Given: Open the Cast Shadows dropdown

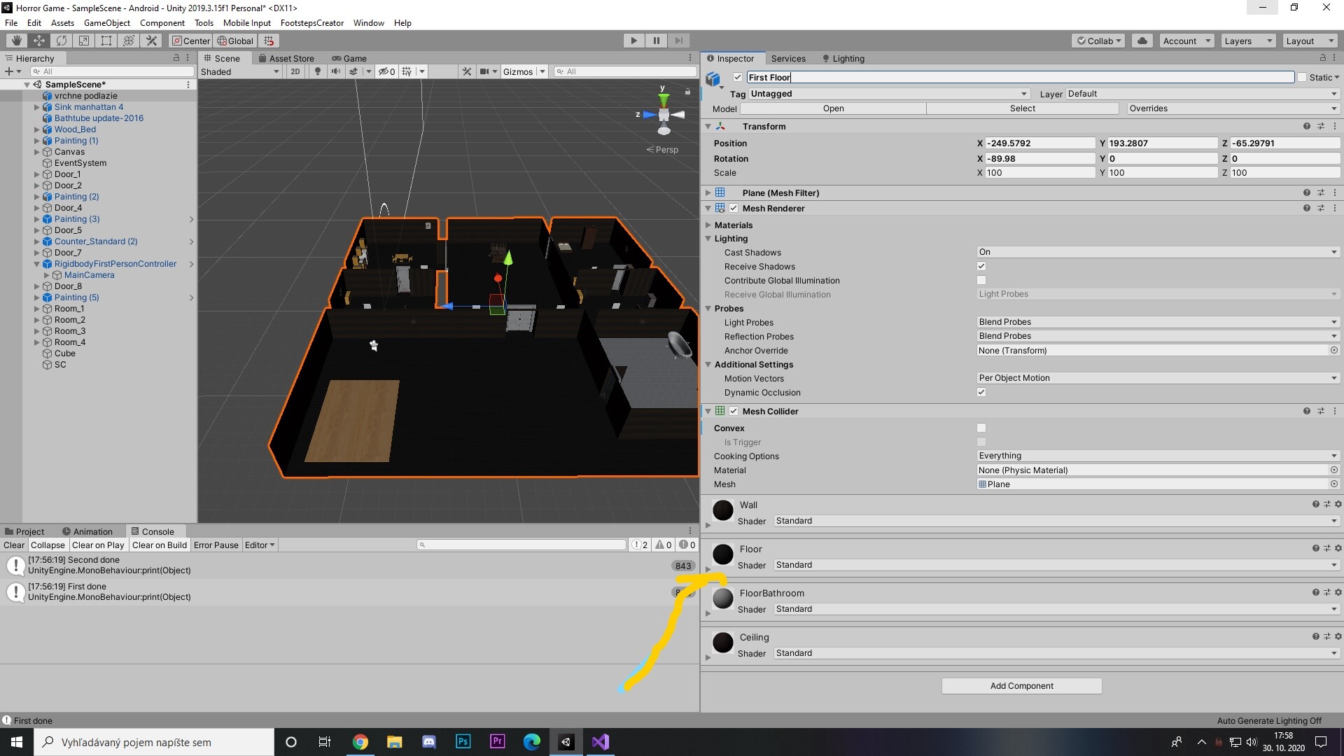Looking at the screenshot, I should 1155,252.
